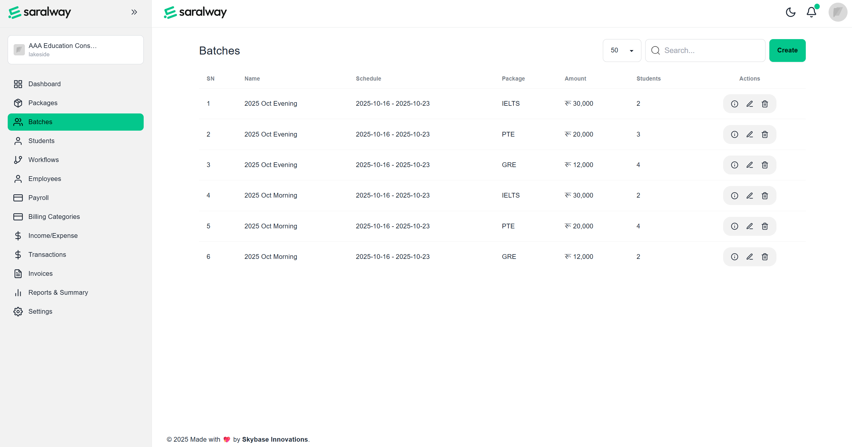Collapse the sidebar using double chevron
Viewport: 852px width, 447px height.
tap(134, 12)
